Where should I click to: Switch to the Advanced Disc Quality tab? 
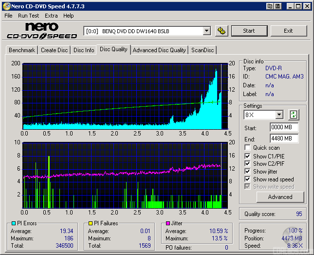pos(159,50)
